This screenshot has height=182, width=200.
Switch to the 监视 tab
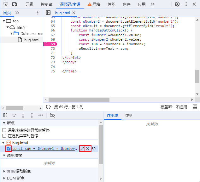pos(128,116)
